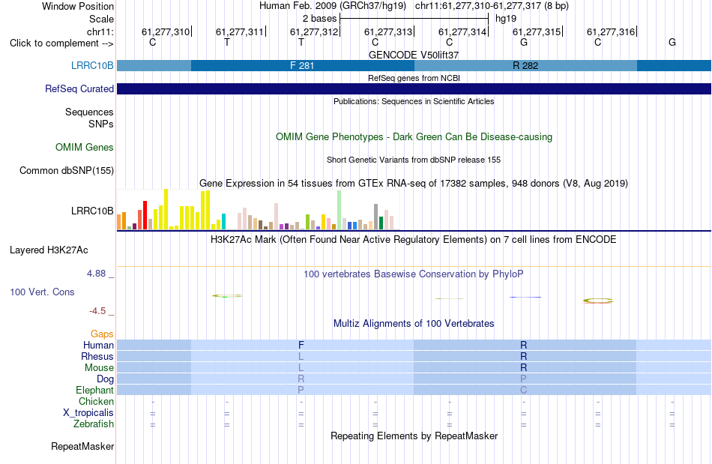This screenshot has width=712, height=464.
Task: Click the Dog species row label
Action: (x=105, y=379)
